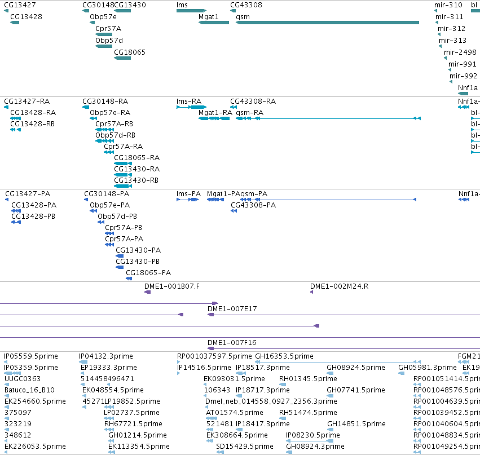Select the RH67721.5prime EST label

coord(134,424)
